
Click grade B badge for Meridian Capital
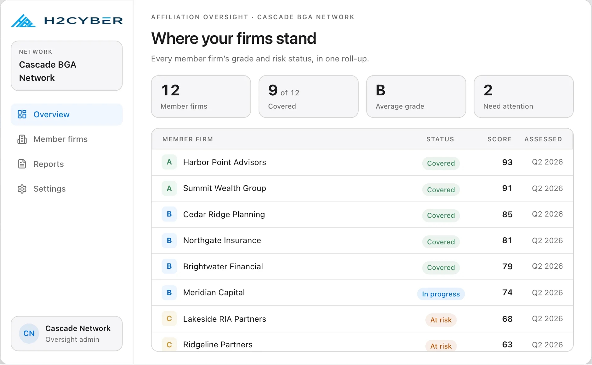click(x=169, y=292)
